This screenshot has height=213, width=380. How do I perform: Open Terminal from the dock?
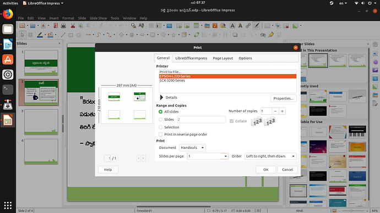tap(8, 89)
